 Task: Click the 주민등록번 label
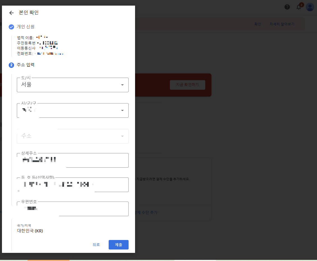[26, 43]
